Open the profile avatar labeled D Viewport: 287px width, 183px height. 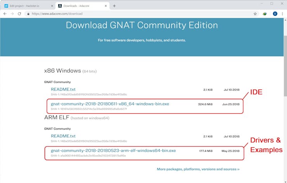pos(275,14)
